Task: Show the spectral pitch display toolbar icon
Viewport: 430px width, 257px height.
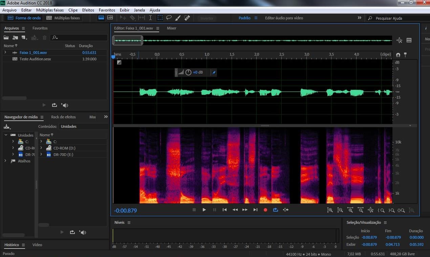Action: pyautogui.click(x=110, y=18)
